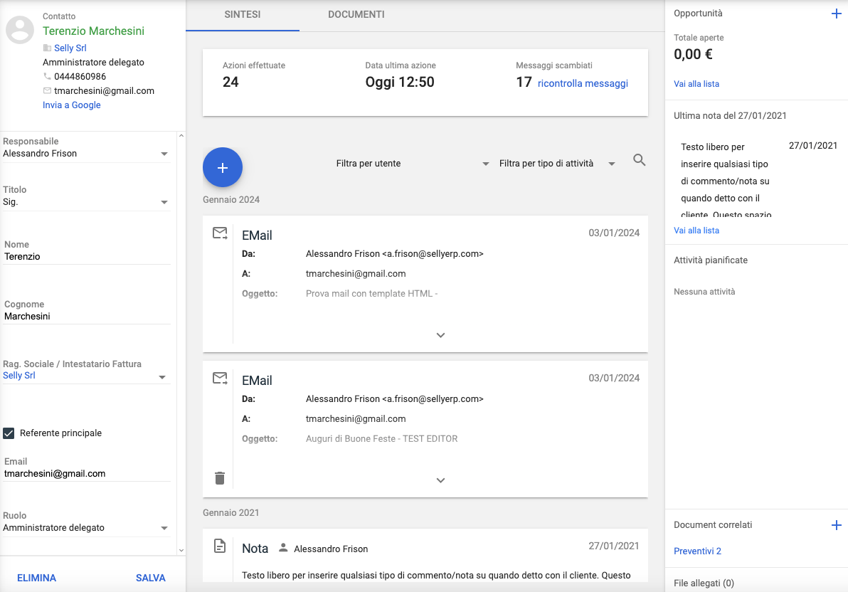Click the trash icon on second EMail card
Viewport: 848px width, 592px height.
(220, 478)
